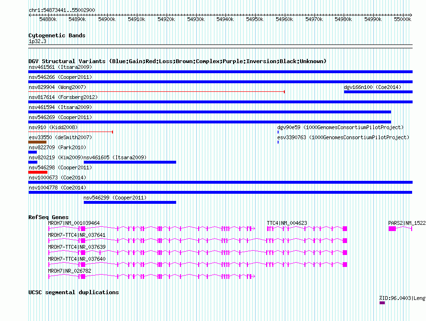Screen dimensions: 426x321
Task: Select the UCSC segmental duplications track title
Action: point(74,292)
